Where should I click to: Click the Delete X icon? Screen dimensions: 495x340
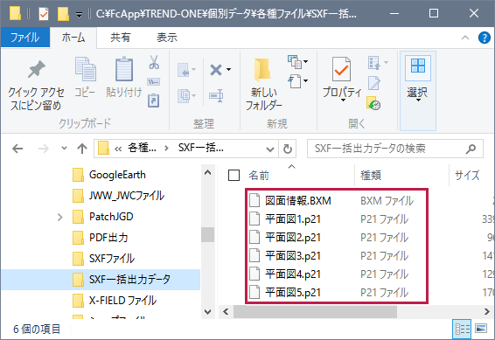[x=216, y=70]
